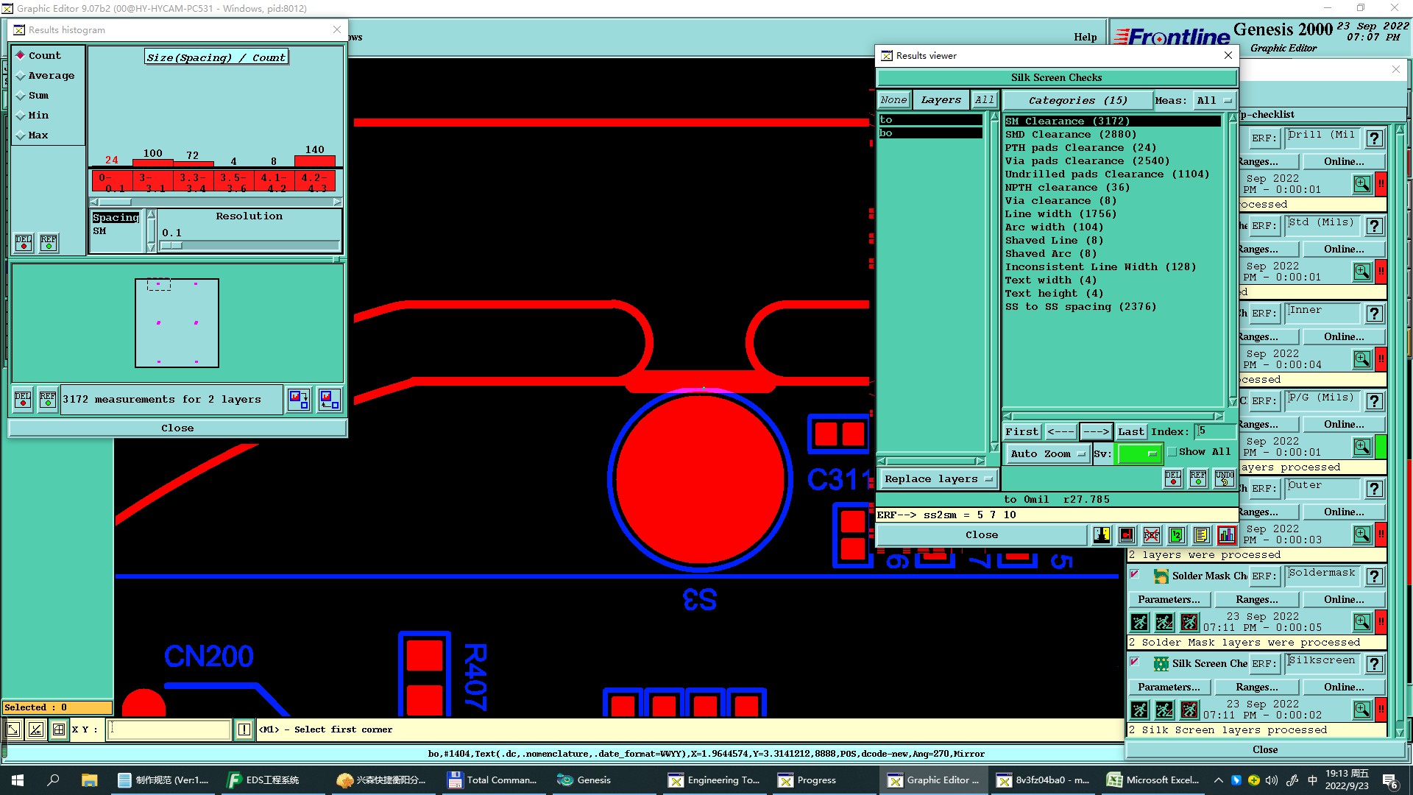This screenshot has width=1413, height=795.
Task: Click the crossed-out REF icon in Results viewer
Action: tap(1152, 535)
